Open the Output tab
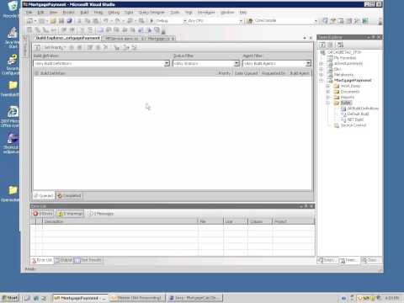The width and height of the screenshot is (404, 303). coord(64,260)
